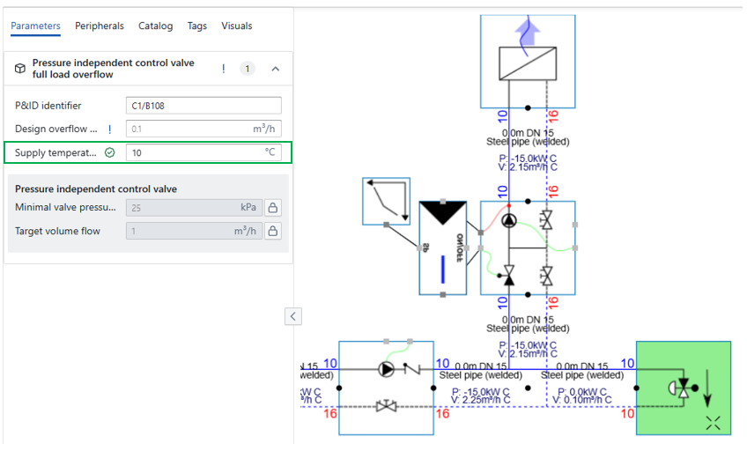This screenshot has height=451, width=747.
Task: Click the P&ID identifier input field
Action: (x=203, y=106)
